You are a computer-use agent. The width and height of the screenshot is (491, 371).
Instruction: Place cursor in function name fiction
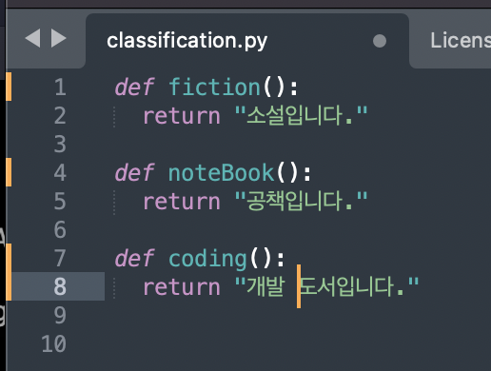(214, 87)
